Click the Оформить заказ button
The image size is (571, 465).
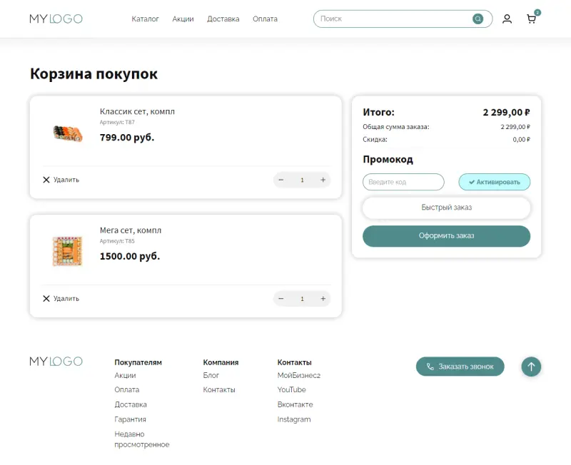pos(446,235)
